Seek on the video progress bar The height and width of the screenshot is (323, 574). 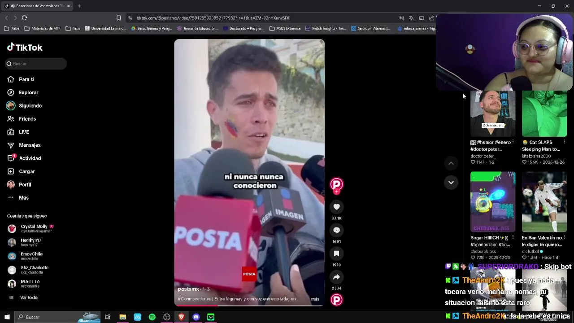249,306
